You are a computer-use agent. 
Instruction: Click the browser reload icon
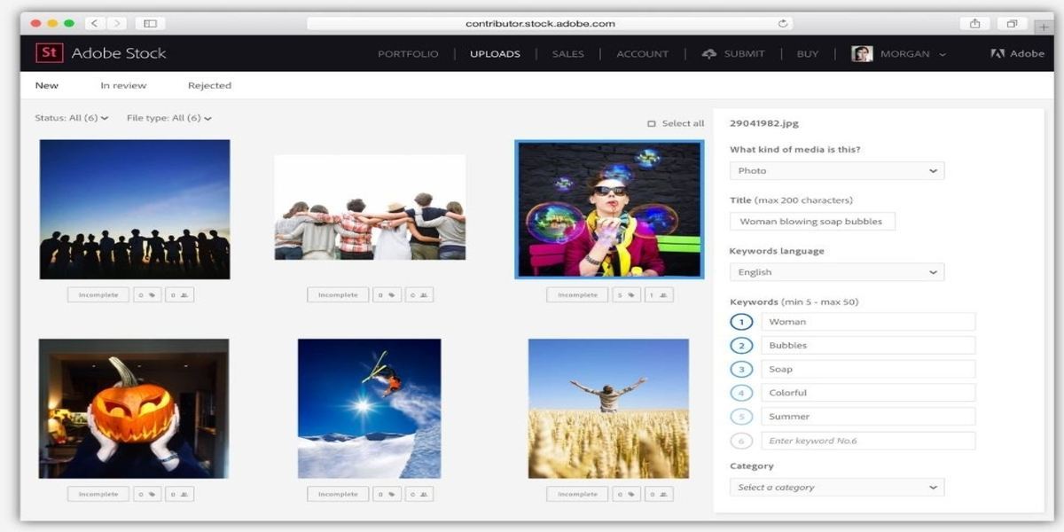[x=783, y=24]
